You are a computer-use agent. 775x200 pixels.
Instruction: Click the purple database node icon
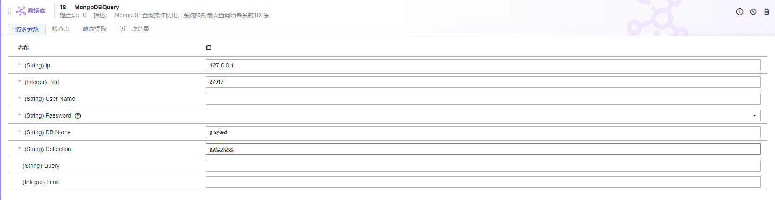[21, 11]
